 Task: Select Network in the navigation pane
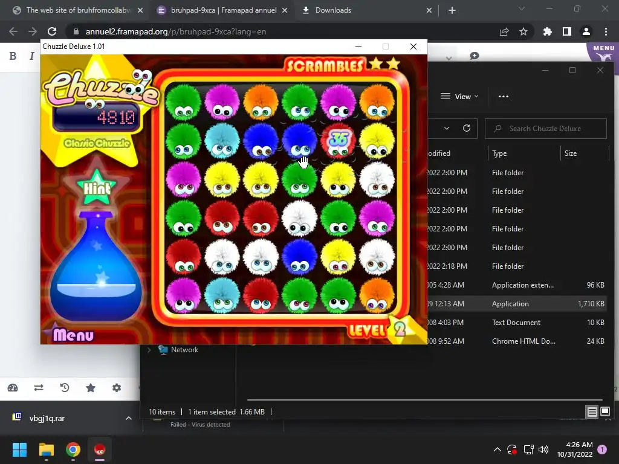[184, 350]
